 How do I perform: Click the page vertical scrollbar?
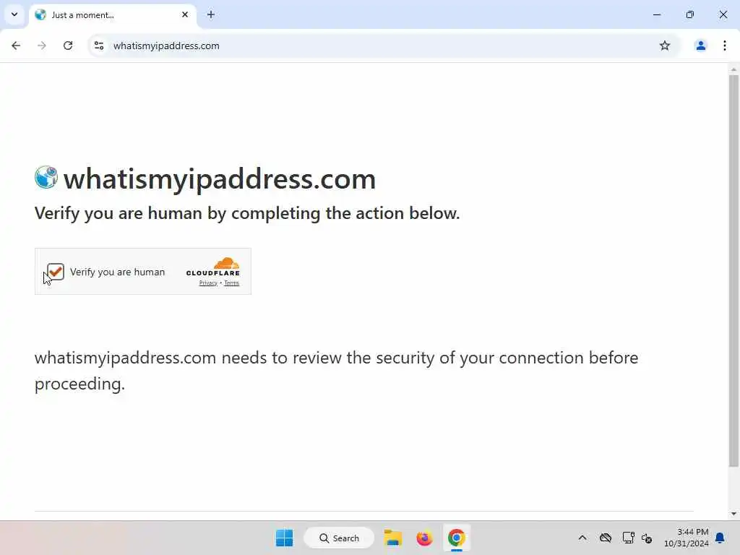(x=733, y=271)
